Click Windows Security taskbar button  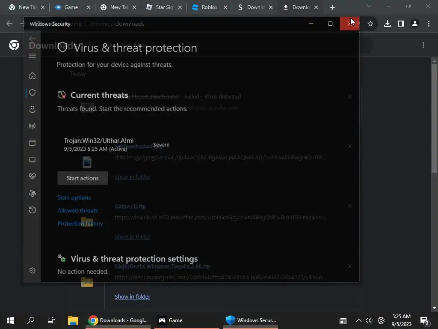pos(251,320)
